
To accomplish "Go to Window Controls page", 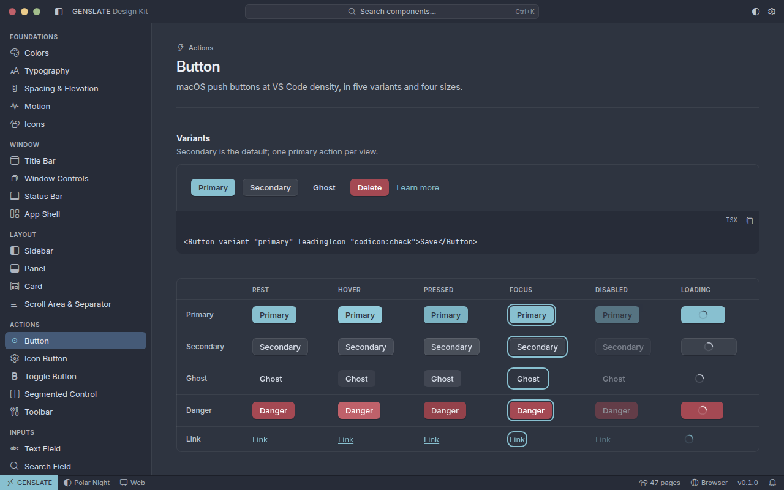I will (x=75, y=179).
